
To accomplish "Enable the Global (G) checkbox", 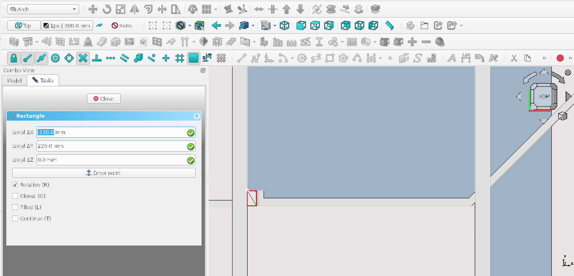I will (15, 196).
